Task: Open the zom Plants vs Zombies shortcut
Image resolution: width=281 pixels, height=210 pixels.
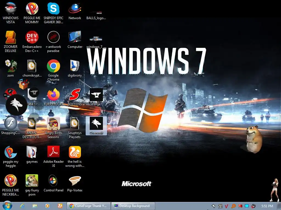Action: pos(10,68)
